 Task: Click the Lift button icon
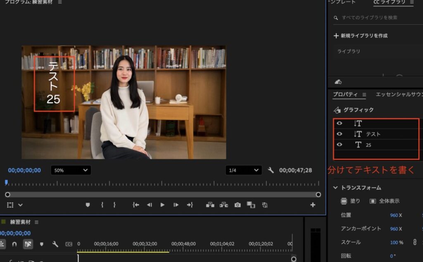point(210,205)
